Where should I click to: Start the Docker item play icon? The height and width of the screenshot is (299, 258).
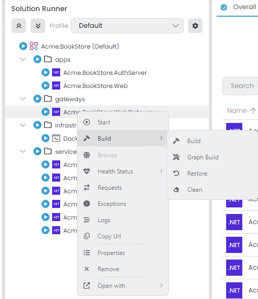pyautogui.click(x=46, y=138)
